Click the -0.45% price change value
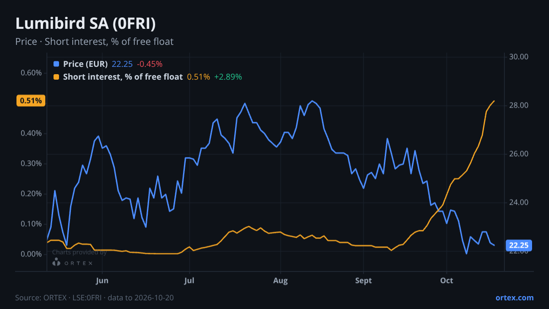The height and width of the screenshot is (309, 549). (x=150, y=64)
